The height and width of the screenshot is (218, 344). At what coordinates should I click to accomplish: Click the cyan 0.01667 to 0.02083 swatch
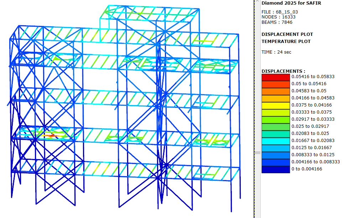coord(276,141)
